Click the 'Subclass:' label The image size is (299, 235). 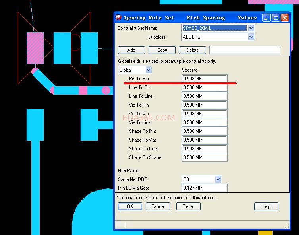[157, 37]
